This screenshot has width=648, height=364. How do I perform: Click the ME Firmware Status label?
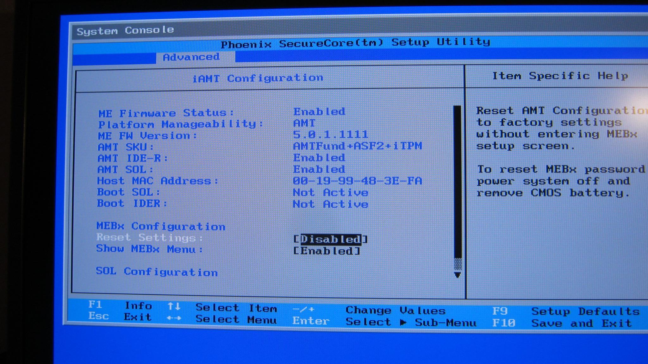tap(166, 113)
